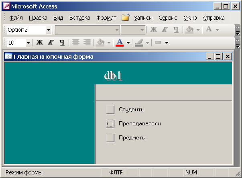
Task: Click the form icon in Главная кнопочная форма title
Action: coord(8,56)
